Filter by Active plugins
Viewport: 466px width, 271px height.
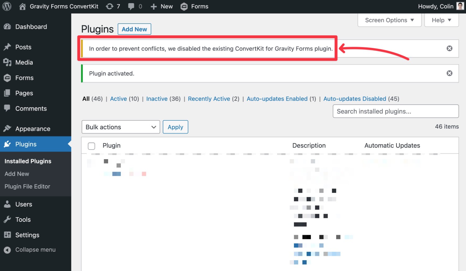[118, 99]
